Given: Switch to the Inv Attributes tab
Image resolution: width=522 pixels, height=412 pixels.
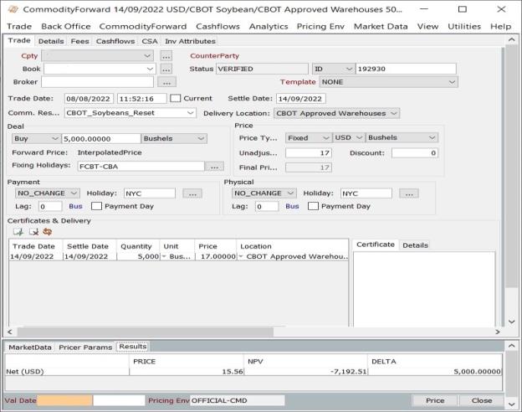Looking at the screenshot, I should pyautogui.click(x=190, y=41).
